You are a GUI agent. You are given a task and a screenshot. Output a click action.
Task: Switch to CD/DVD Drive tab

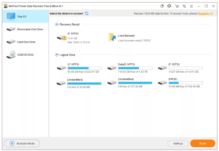click(25, 55)
